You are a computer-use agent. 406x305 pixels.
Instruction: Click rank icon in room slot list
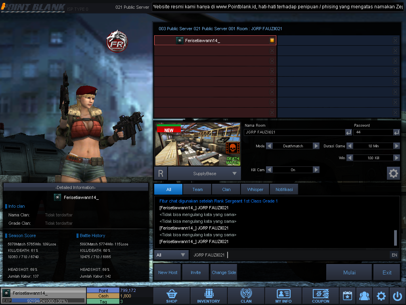point(180,40)
